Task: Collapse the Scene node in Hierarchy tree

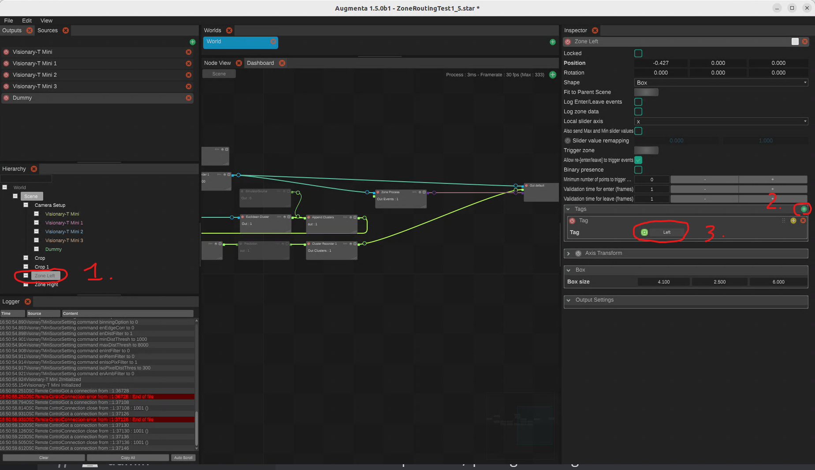Action: pyautogui.click(x=15, y=196)
